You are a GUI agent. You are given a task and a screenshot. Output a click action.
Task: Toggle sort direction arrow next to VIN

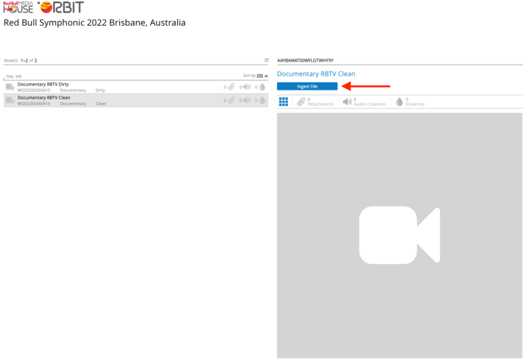(266, 76)
